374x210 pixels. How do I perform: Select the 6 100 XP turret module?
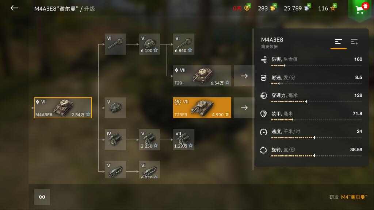(149, 44)
